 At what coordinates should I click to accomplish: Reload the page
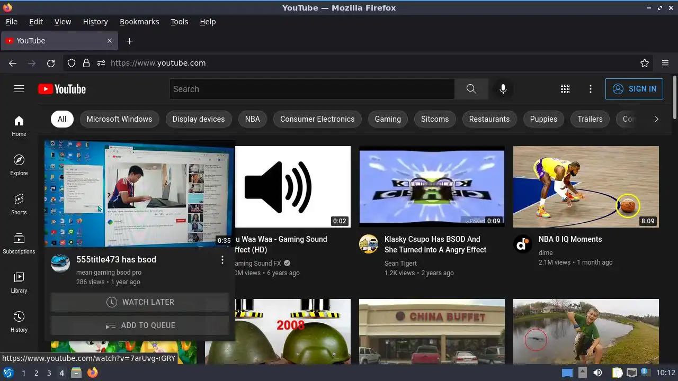(x=51, y=63)
